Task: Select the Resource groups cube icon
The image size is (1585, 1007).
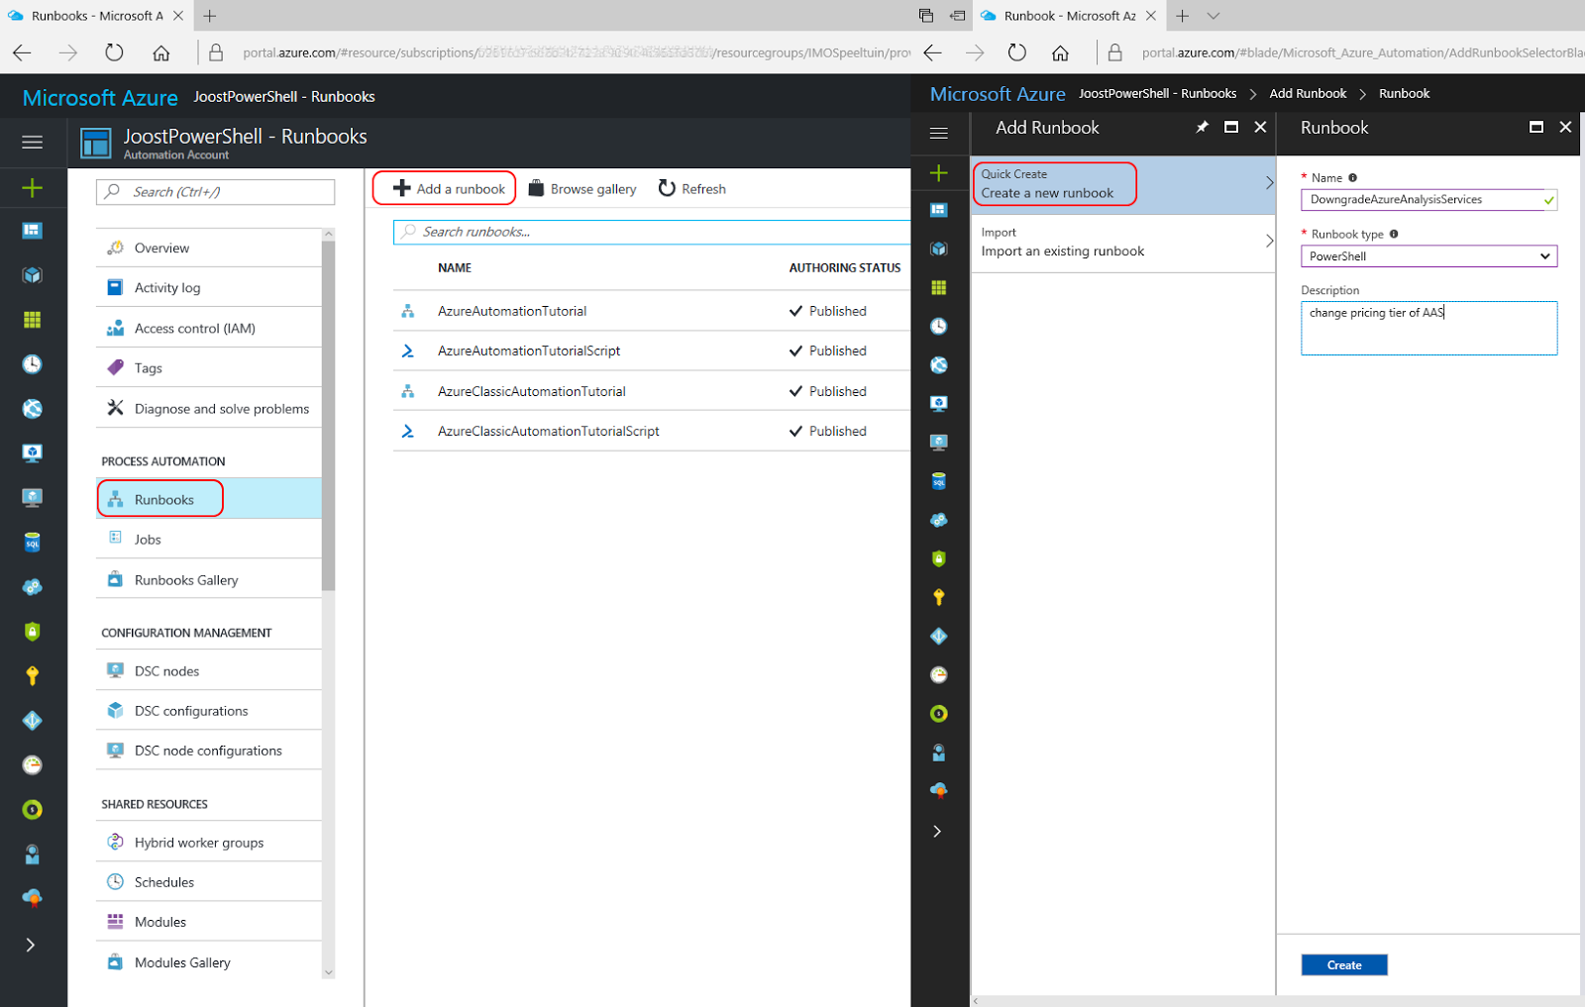Action: [x=33, y=274]
